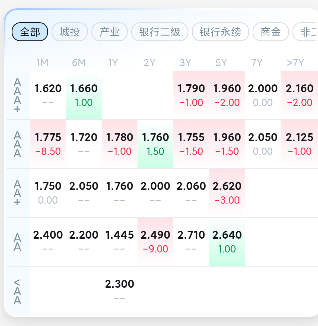Open the 产业 category tab

110,32
